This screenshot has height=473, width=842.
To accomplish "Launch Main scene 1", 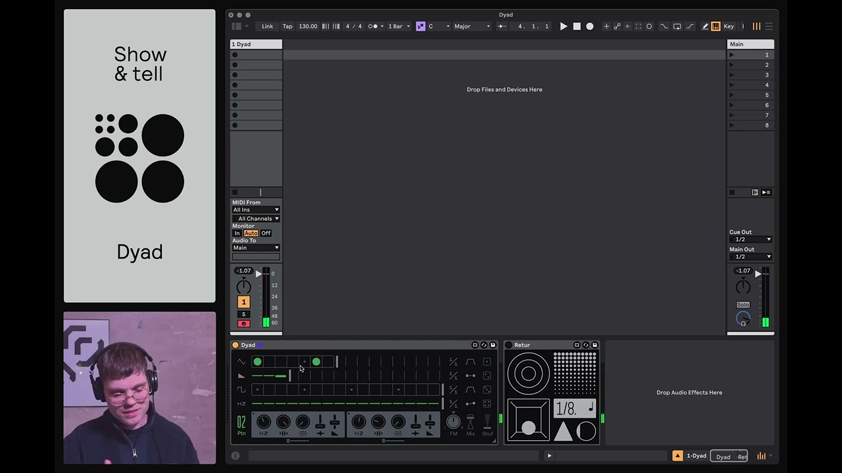I will [x=731, y=55].
